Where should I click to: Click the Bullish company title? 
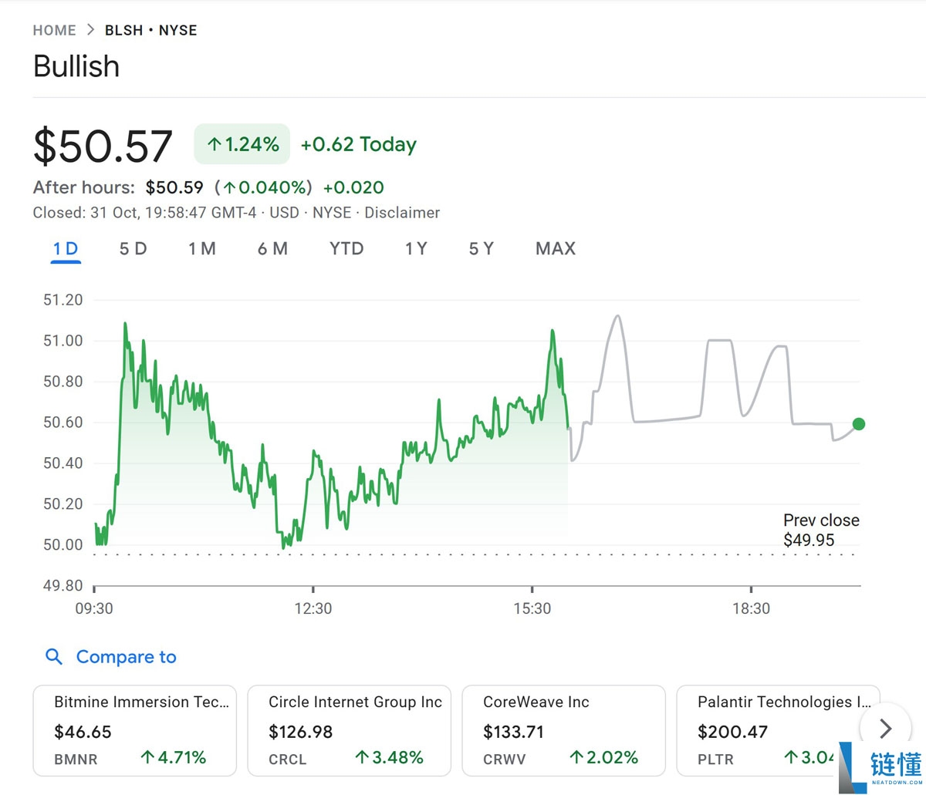76,66
